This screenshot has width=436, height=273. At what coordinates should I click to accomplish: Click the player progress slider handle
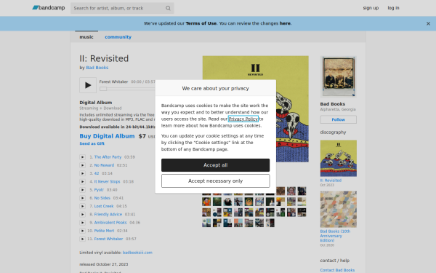tap(103, 89)
